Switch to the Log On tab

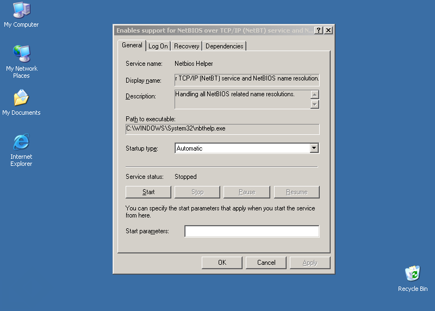(x=158, y=46)
